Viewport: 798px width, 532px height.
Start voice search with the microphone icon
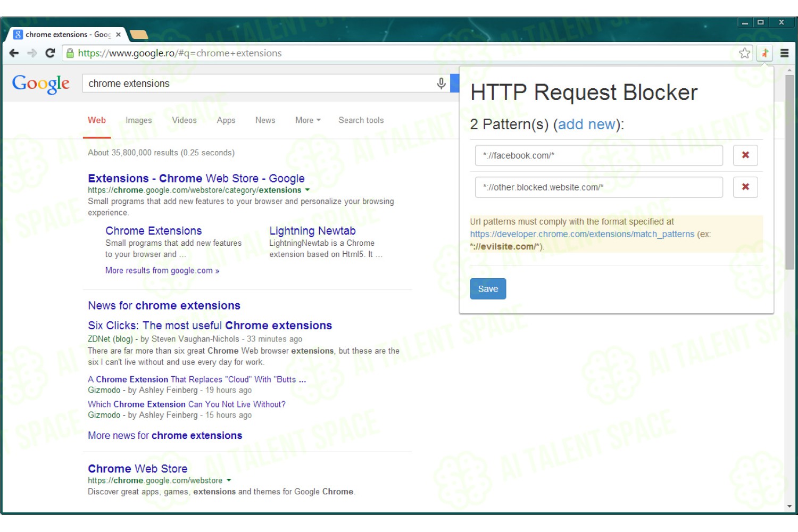[441, 84]
